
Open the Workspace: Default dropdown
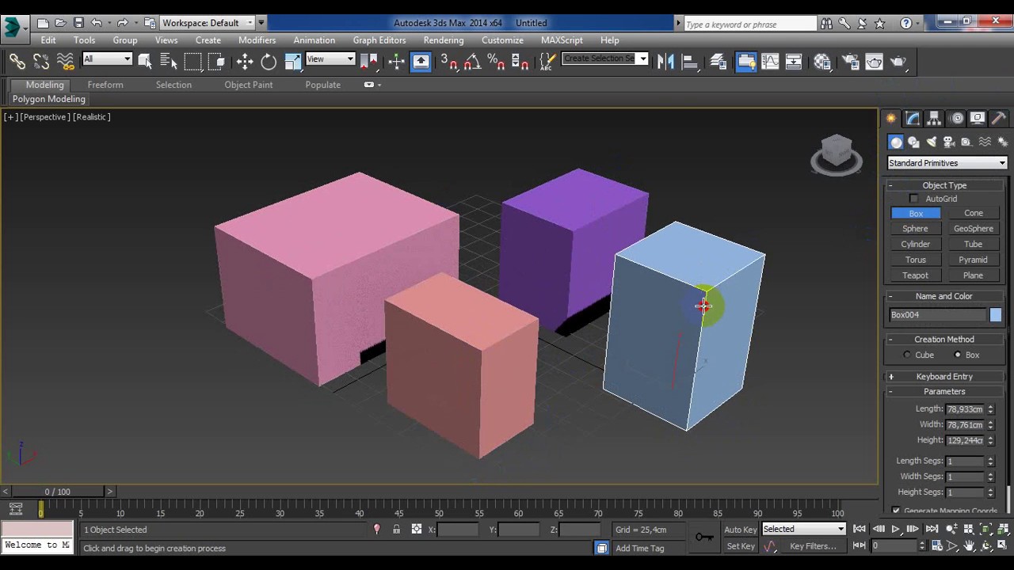[x=208, y=23]
